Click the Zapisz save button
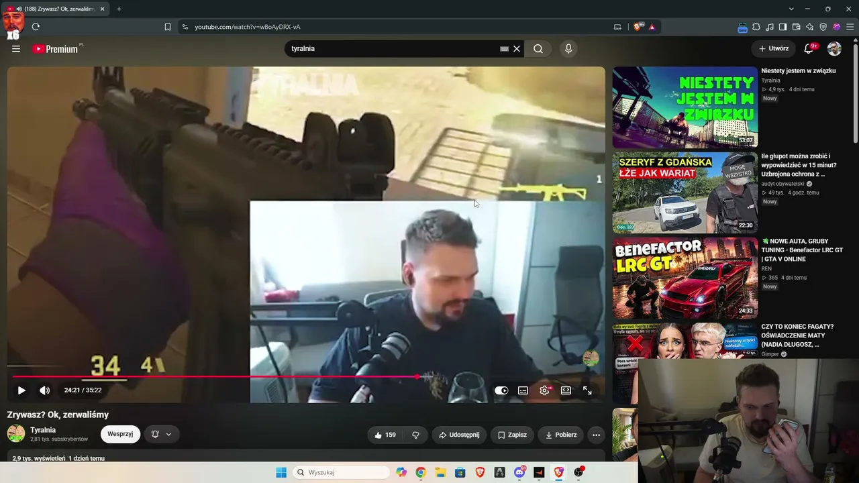Image resolution: width=859 pixels, height=483 pixels. coord(512,435)
